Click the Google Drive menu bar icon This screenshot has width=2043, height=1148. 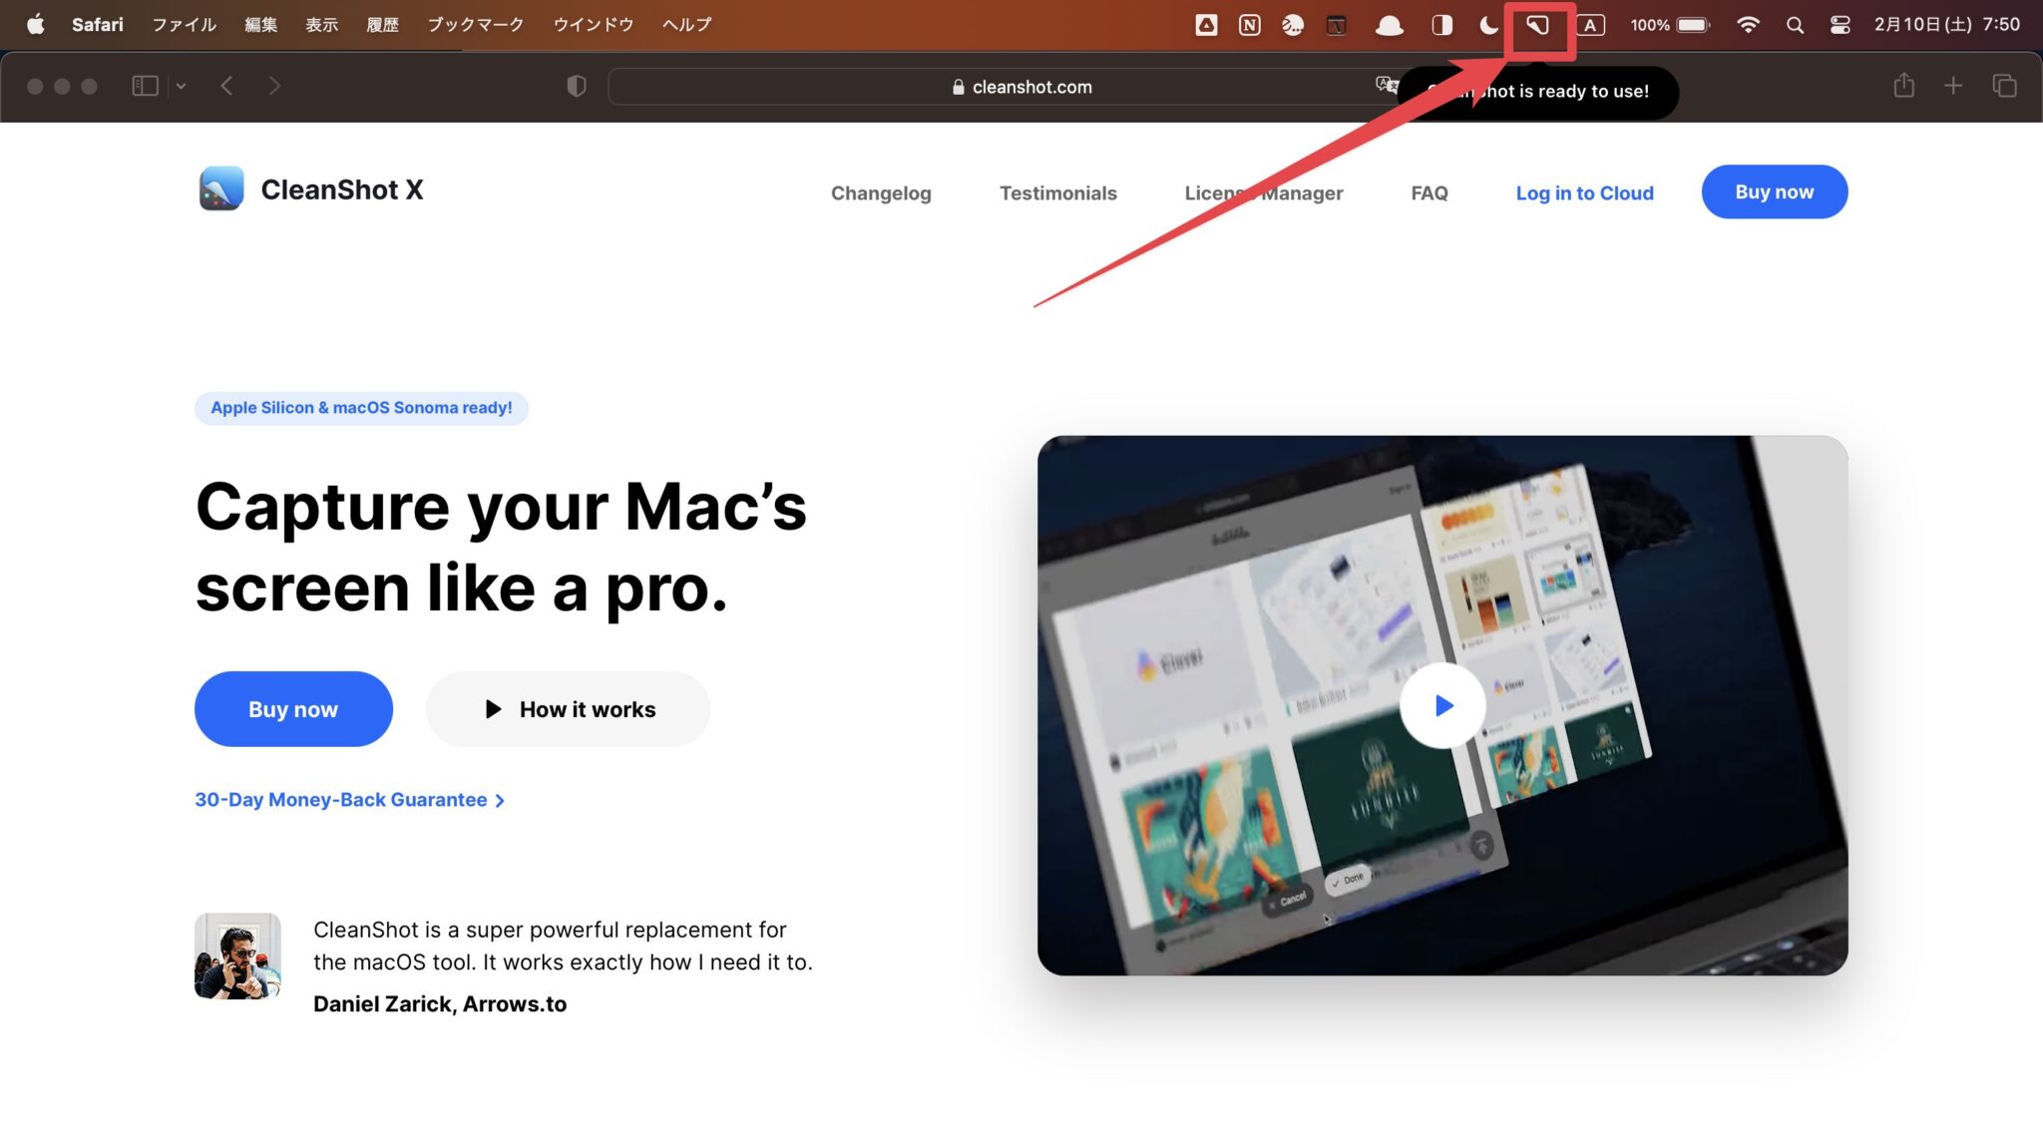click(1206, 25)
